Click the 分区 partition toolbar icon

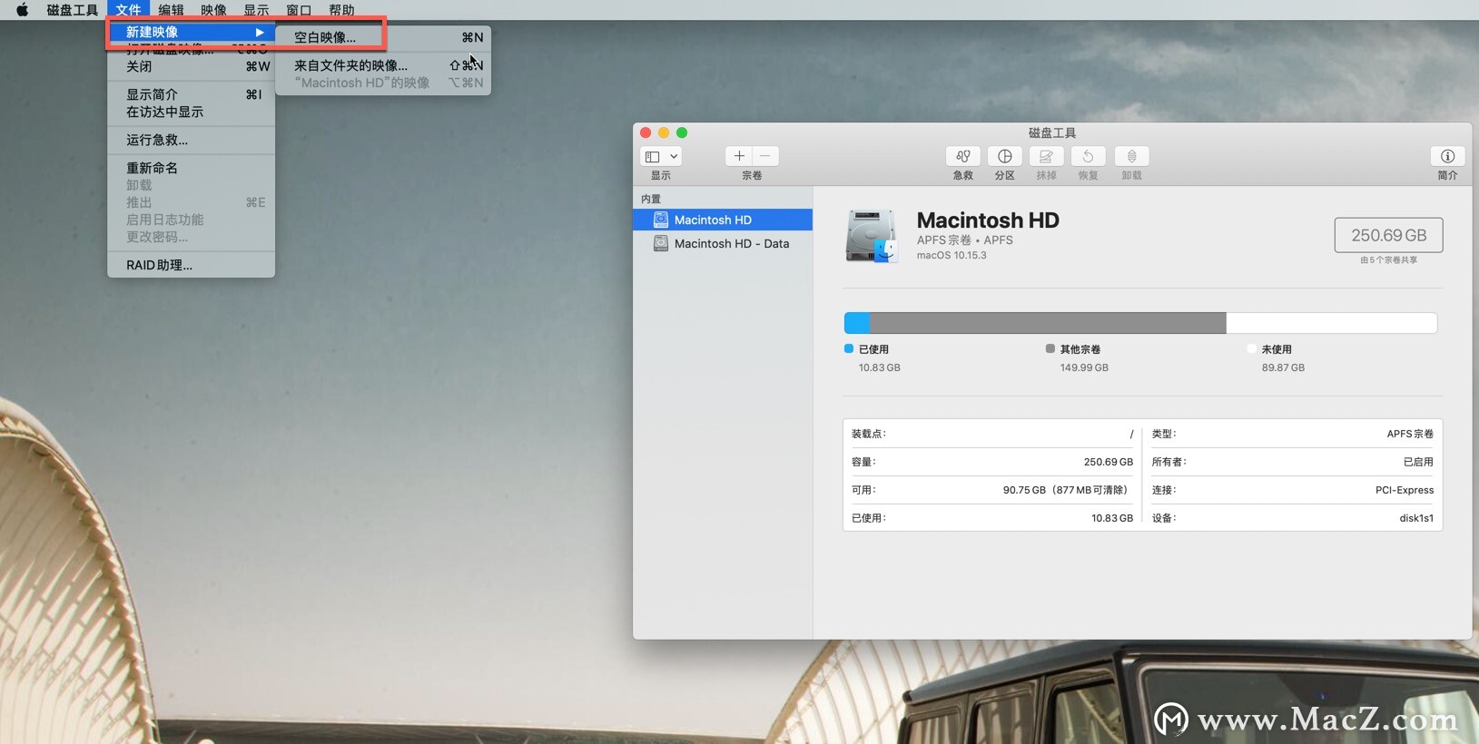coord(1004,156)
